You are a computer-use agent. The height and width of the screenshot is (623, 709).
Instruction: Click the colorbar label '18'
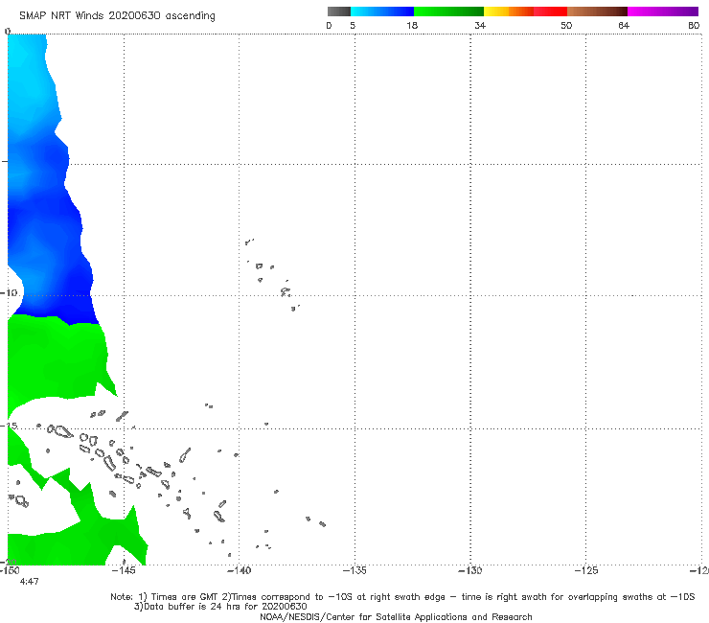pos(412,25)
